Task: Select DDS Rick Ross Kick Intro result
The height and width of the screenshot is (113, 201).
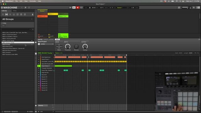Action: pos(18,51)
